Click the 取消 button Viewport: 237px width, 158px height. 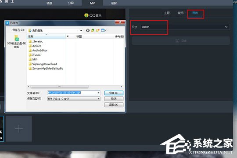tap(114, 99)
